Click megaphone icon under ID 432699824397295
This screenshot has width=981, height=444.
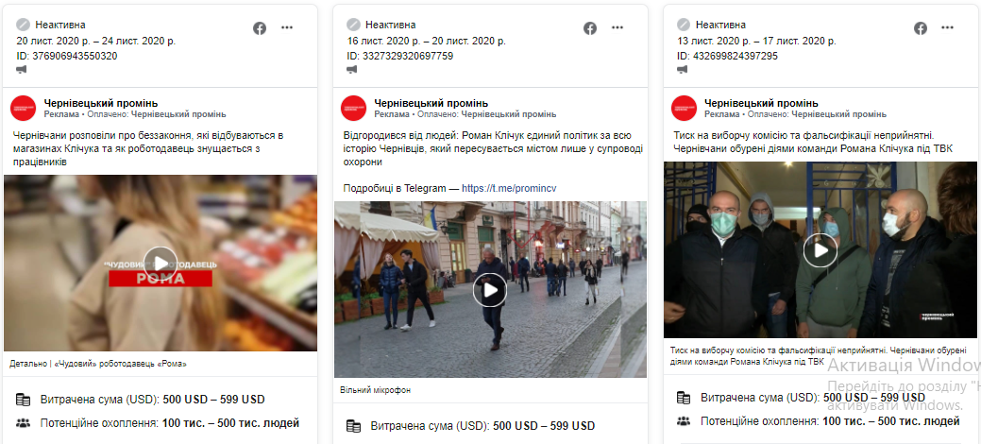tap(683, 70)
